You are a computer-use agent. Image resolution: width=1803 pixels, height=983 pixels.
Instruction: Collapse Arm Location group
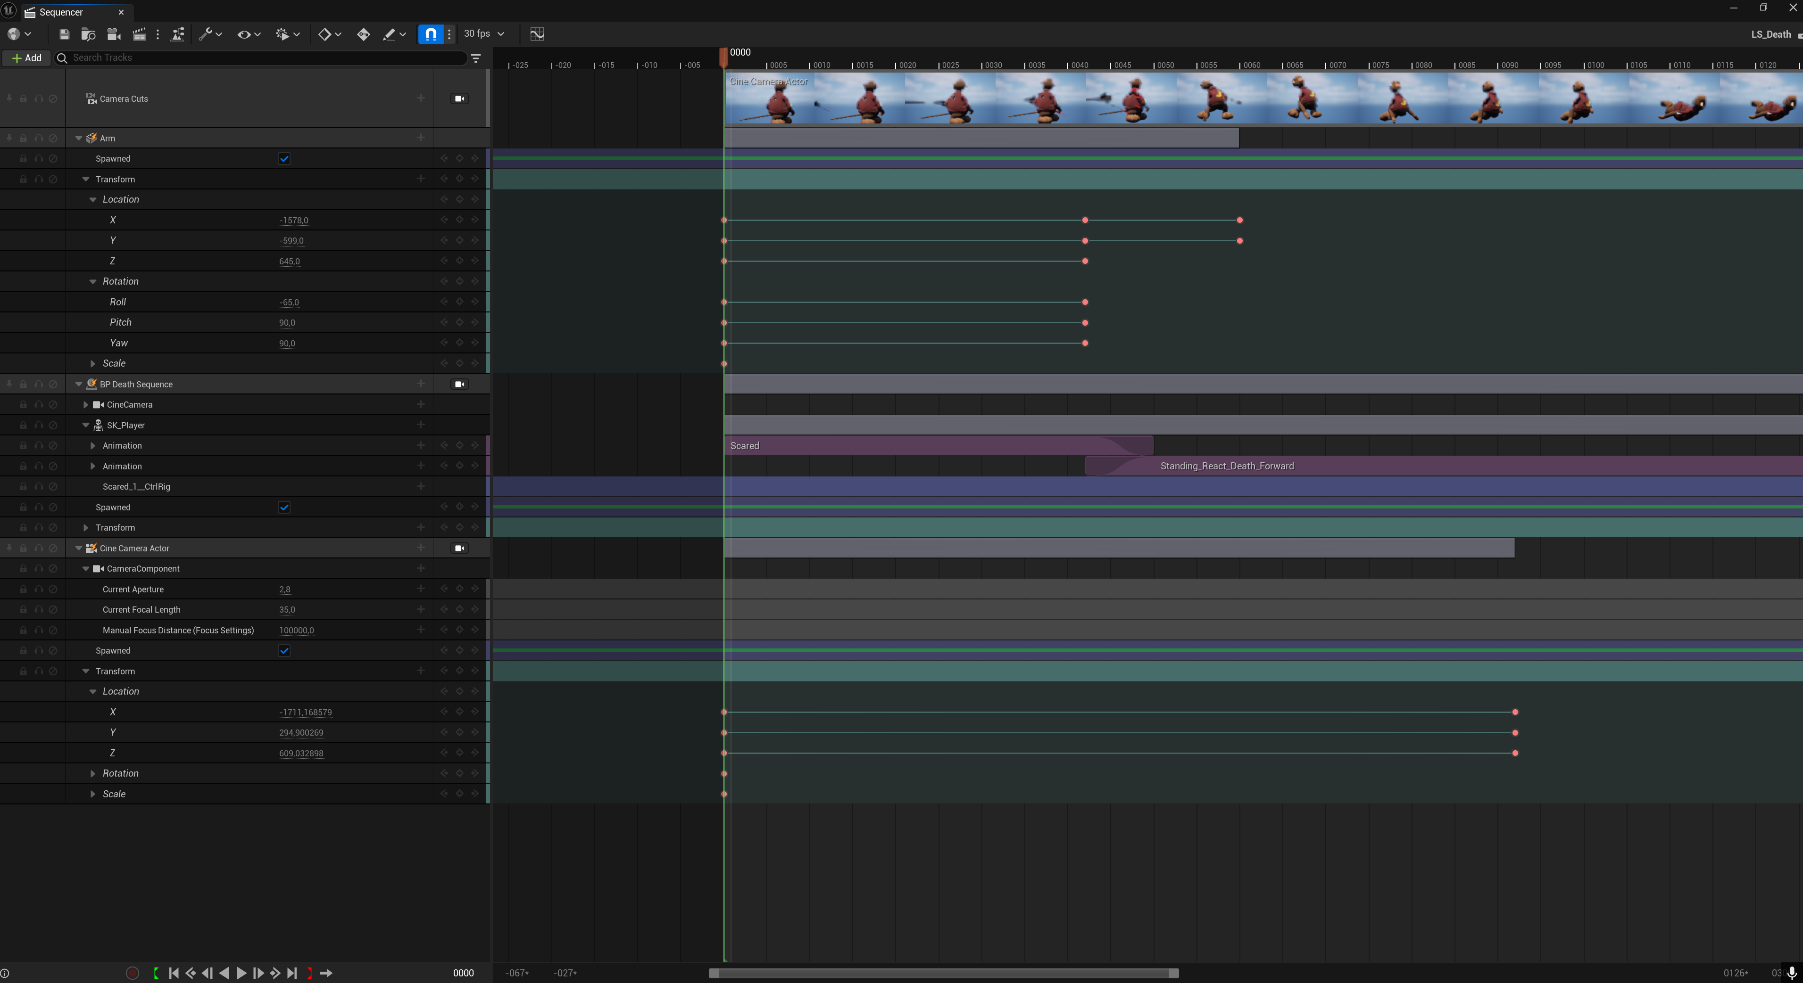(x=92, y=200)
